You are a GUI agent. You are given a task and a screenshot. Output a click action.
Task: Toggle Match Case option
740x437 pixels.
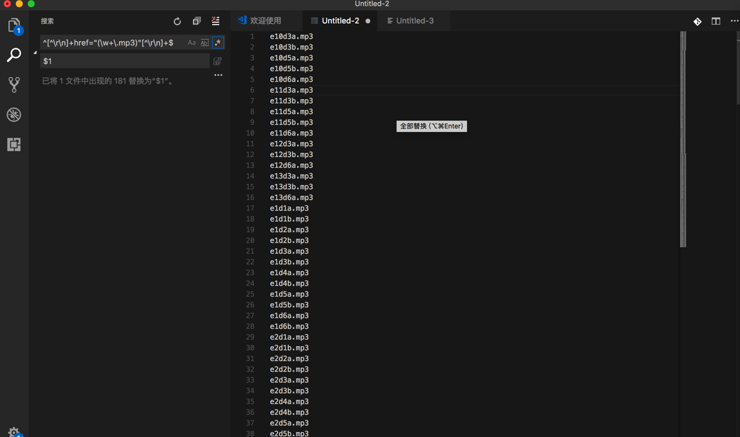click(192, 43)
